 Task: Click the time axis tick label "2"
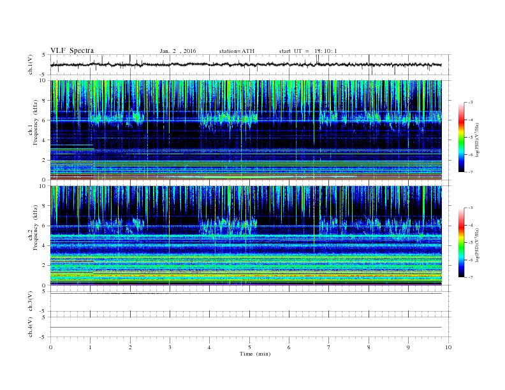[130, 347]
